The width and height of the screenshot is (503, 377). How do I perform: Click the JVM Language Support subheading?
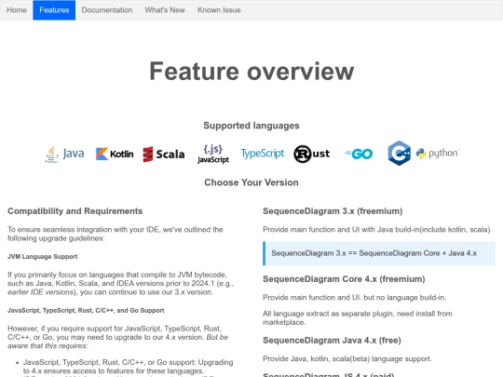(x=43, y=257)
